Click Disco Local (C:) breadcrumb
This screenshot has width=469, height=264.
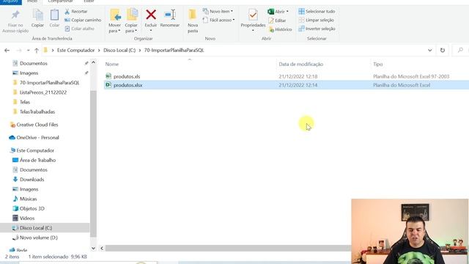click(x=119, y=51)
